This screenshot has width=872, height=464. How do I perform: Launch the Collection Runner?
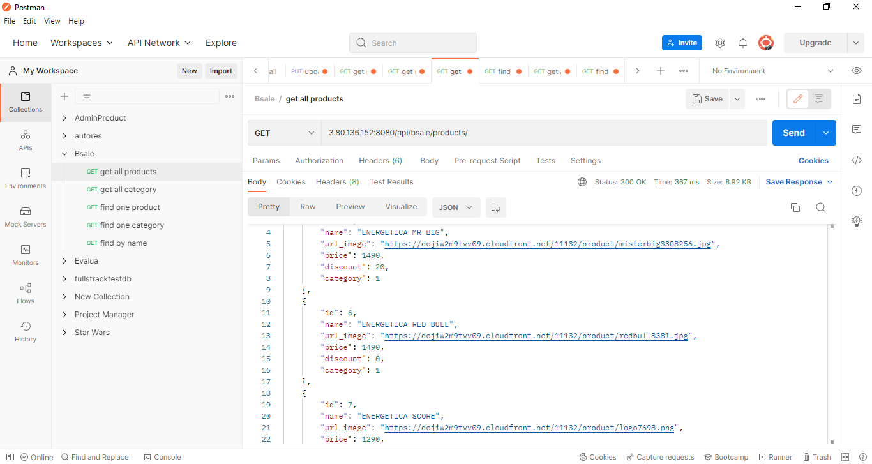pyautogui.click(x=775, y=457)
